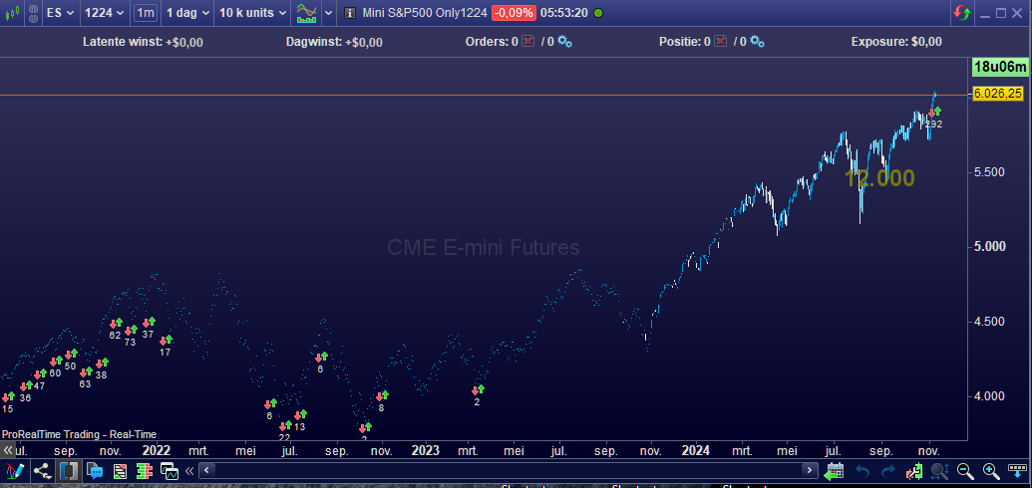The image size is (1032, 488).
Task: Expand the arrow next to indicators icon
Action: click(x=328, y=13)
